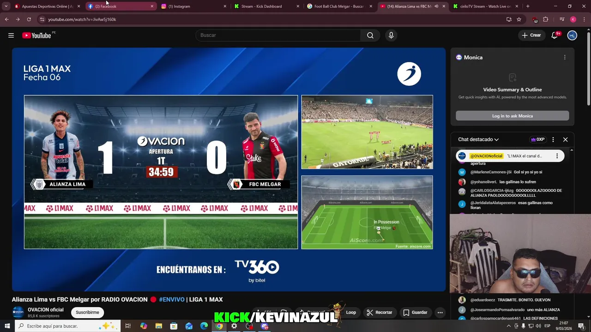The width and height of the screenshot is (591, 332).
Task: Click the YouTube page vertical scrollbar
Action: [588, 69]
